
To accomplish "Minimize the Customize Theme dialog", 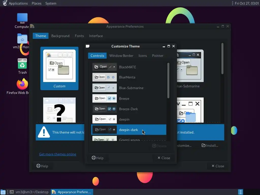I will [x=164, y=46].
